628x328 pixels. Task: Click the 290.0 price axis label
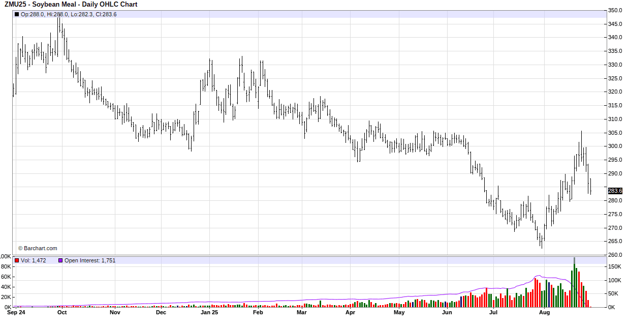pyautogui.click(x=615, y=173)
